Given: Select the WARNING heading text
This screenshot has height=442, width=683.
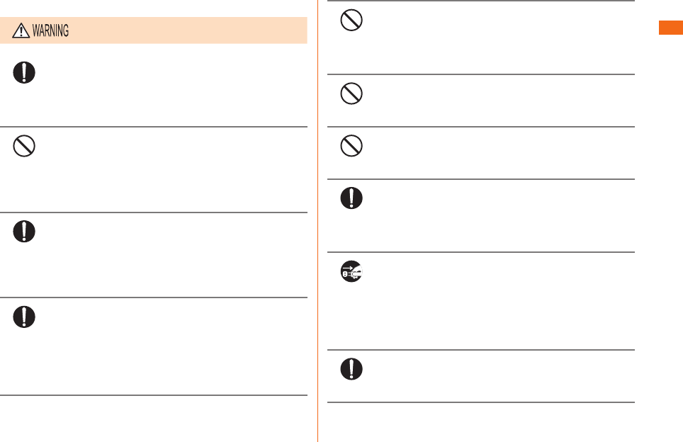Looking at the screenshot, I should point(50,30).
